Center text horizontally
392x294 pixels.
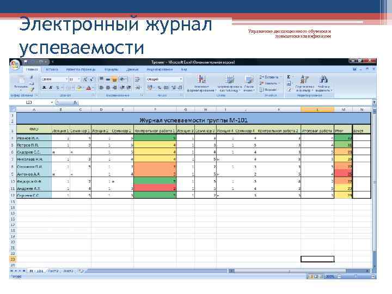(108, 88)
